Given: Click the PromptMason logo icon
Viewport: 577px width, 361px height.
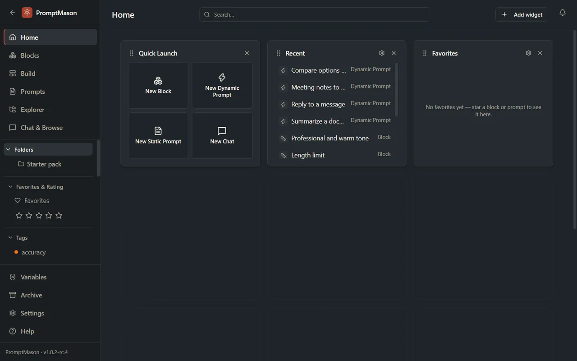Looking at the screenshot, I should (27, 13).
